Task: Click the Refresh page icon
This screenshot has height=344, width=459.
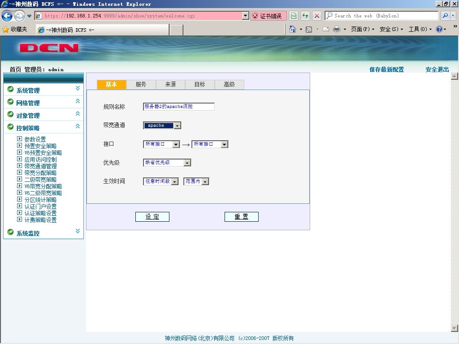Action: 305,16
